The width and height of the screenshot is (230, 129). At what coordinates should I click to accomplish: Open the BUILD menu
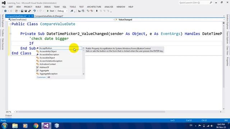38,7
